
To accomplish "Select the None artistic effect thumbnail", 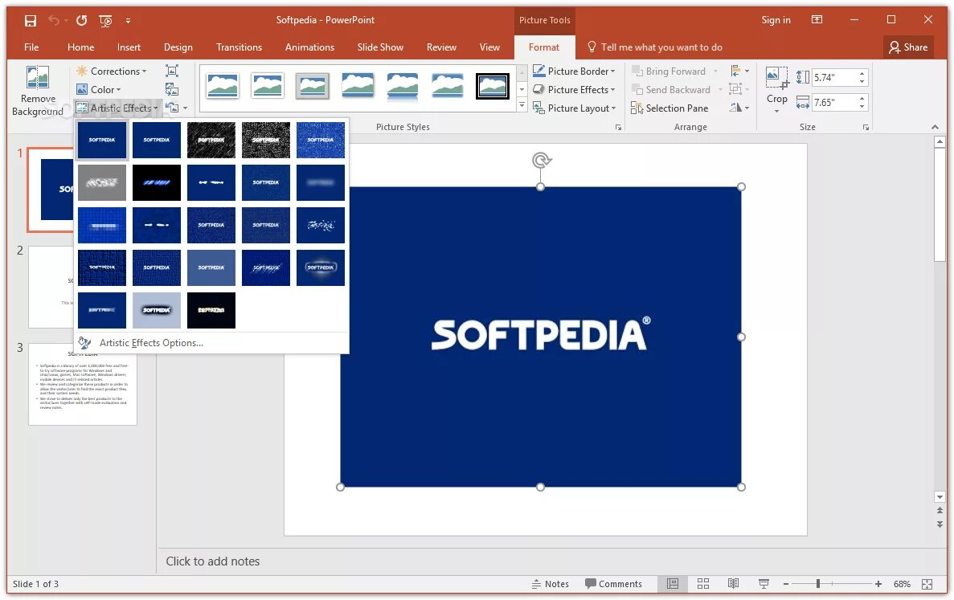I will [x=101, y=140].
